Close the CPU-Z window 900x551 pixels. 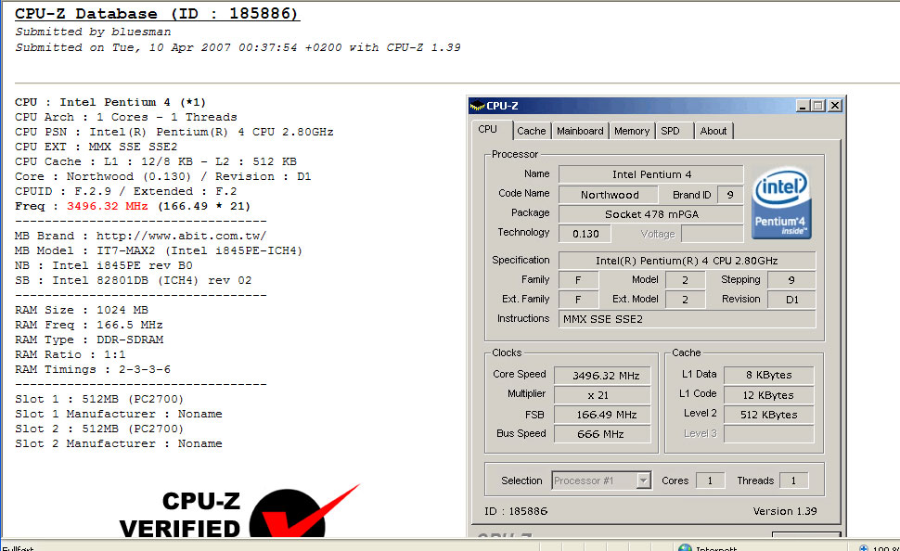point(835,106)
